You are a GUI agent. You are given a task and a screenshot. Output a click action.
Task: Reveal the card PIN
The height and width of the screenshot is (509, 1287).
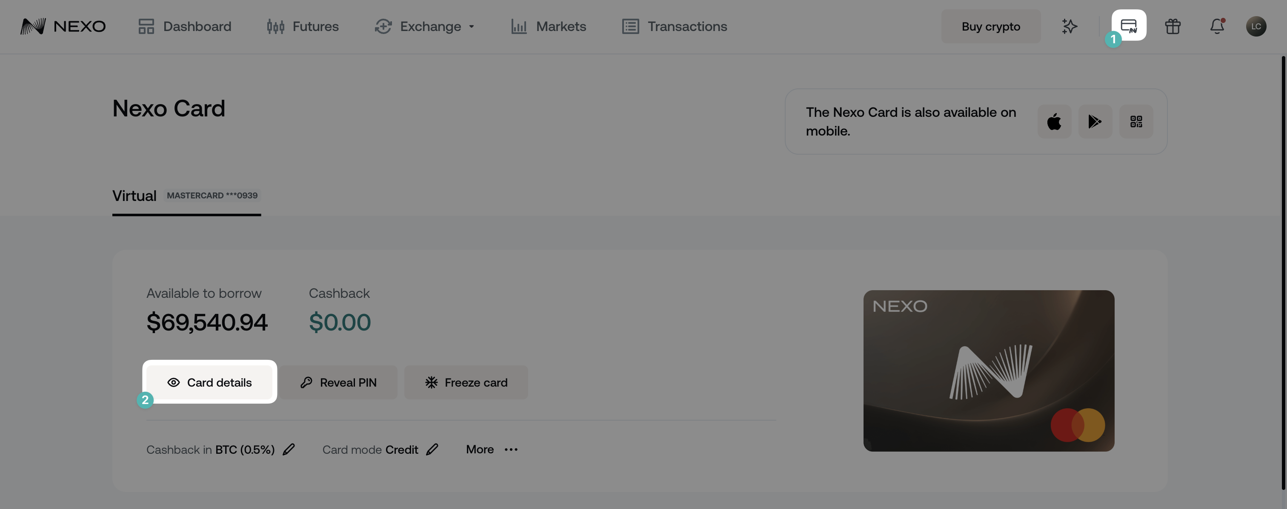pos(338,382)
